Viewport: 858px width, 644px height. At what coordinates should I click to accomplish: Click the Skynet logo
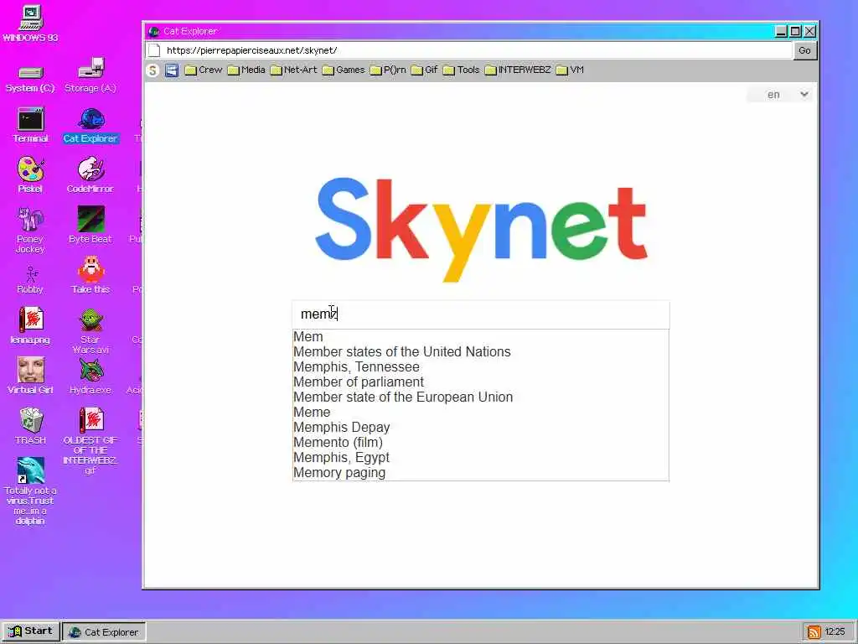482,230
